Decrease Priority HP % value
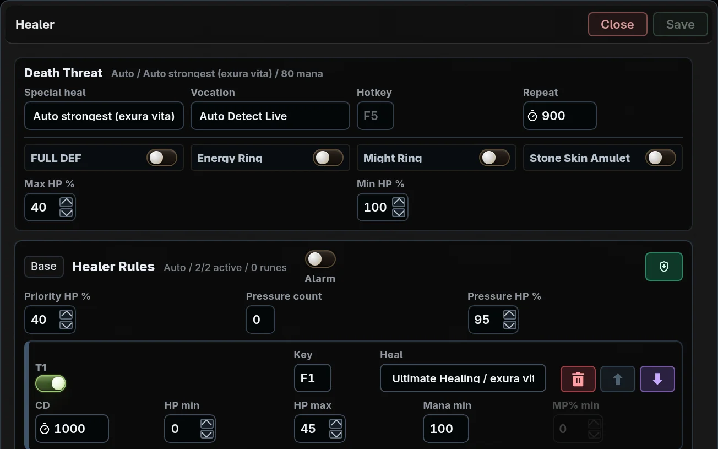 click(66, 325)
